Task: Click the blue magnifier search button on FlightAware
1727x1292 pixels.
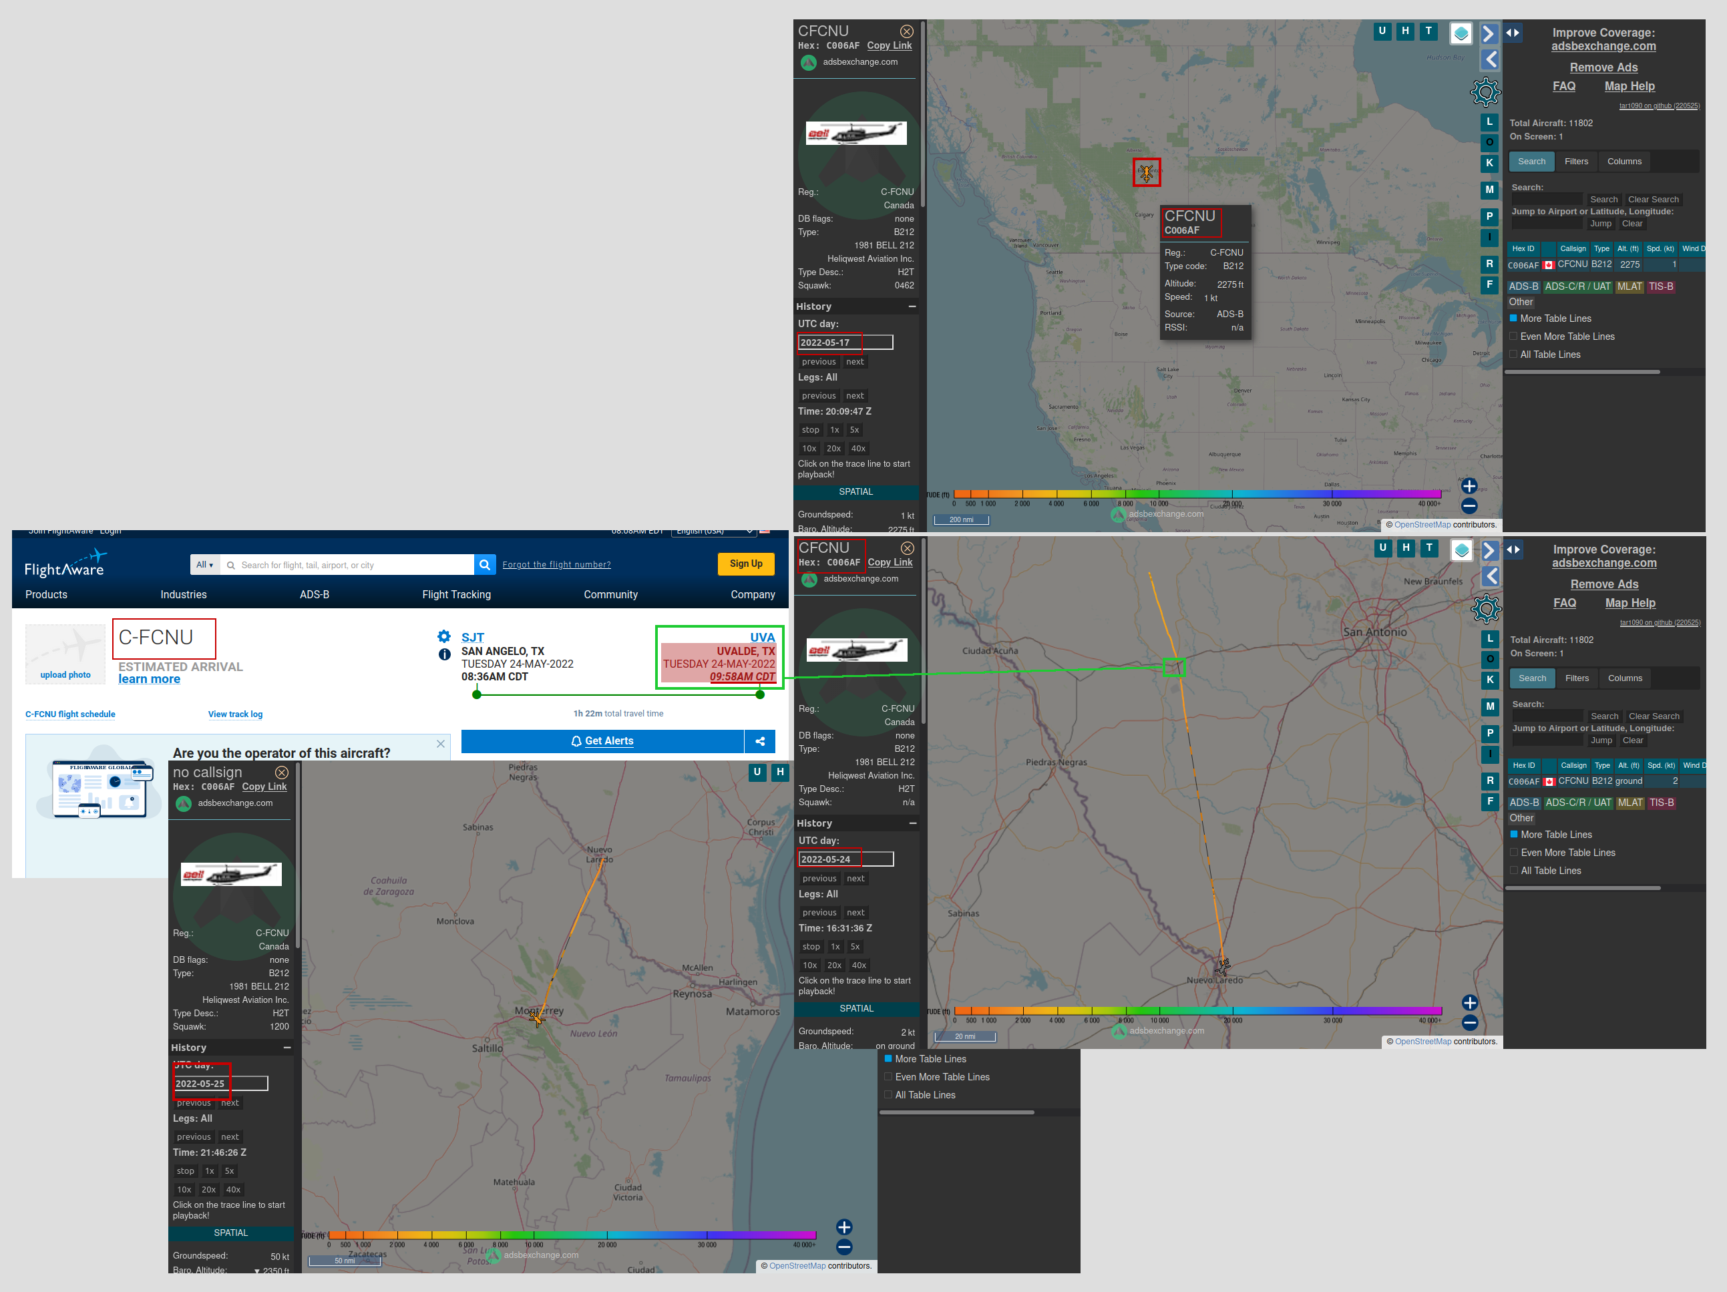Action: coord(485,564)
